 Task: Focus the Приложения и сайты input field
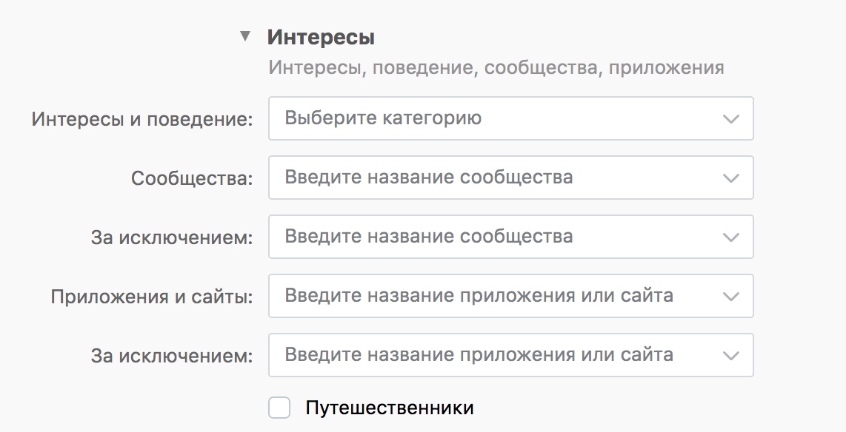click(x=489, y=296)
